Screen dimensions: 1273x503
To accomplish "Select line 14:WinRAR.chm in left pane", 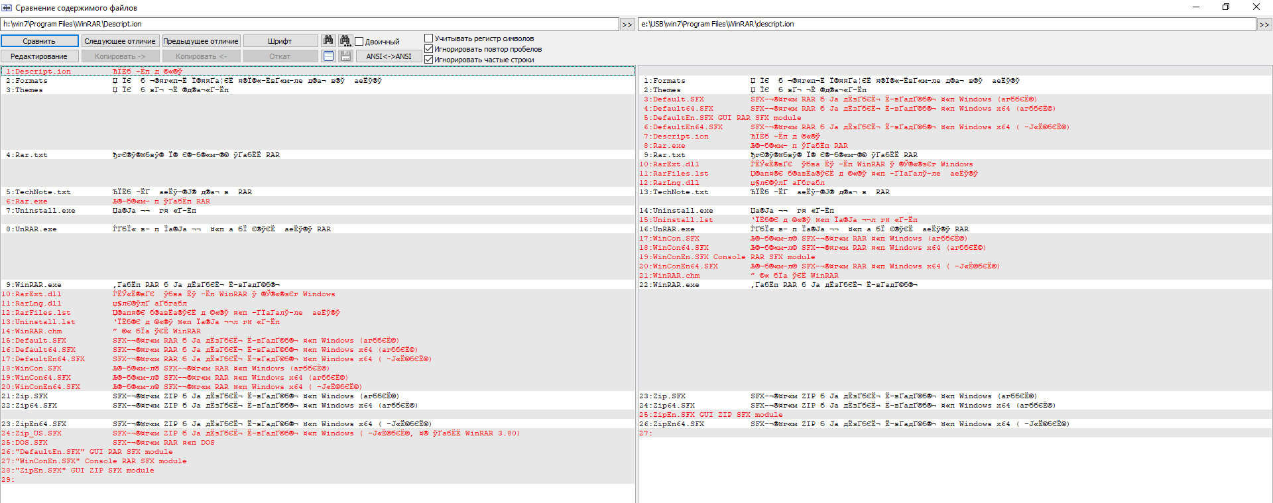I will pos(318,331).
